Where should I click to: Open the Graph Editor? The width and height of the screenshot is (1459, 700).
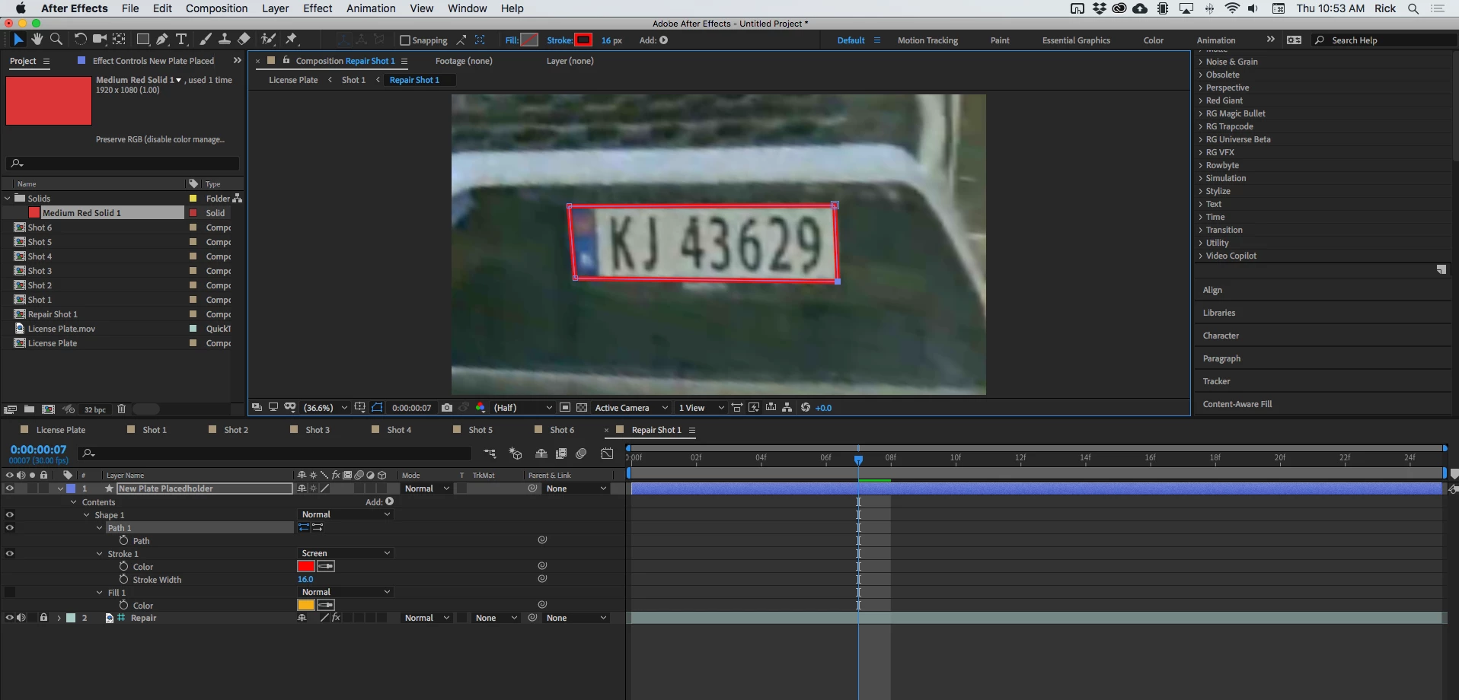point(607,453)
